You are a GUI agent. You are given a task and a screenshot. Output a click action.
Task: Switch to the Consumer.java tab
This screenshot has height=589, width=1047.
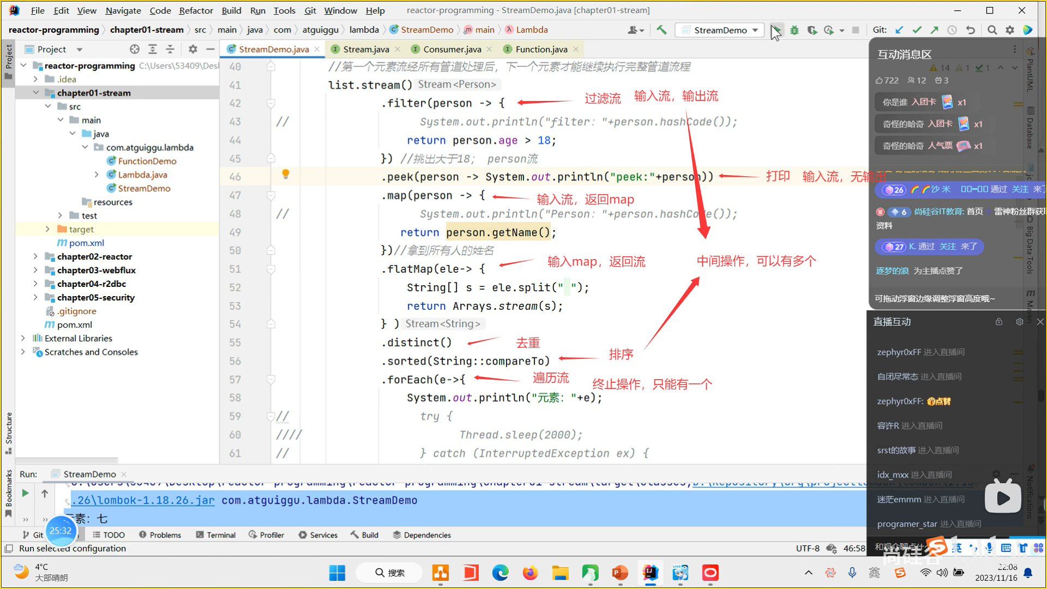tap(452, 49)
